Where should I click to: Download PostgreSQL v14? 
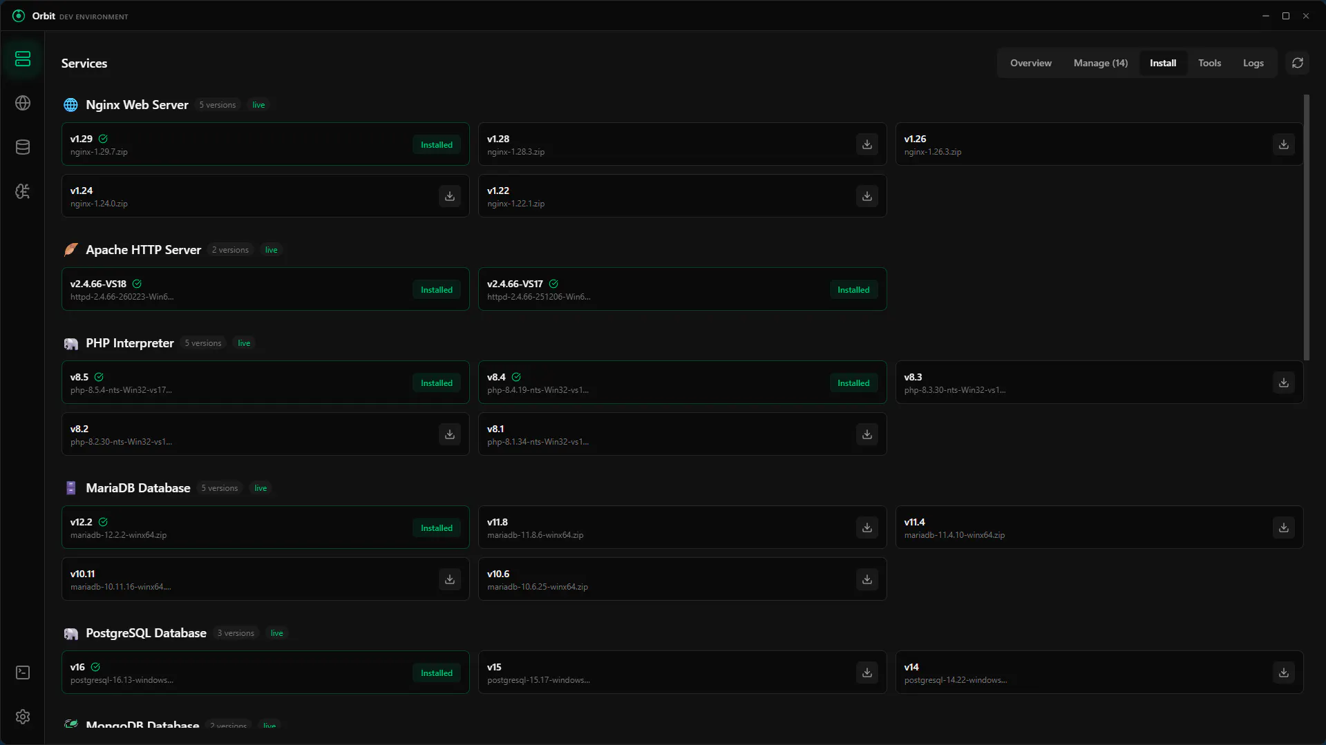coord(1283,673)
